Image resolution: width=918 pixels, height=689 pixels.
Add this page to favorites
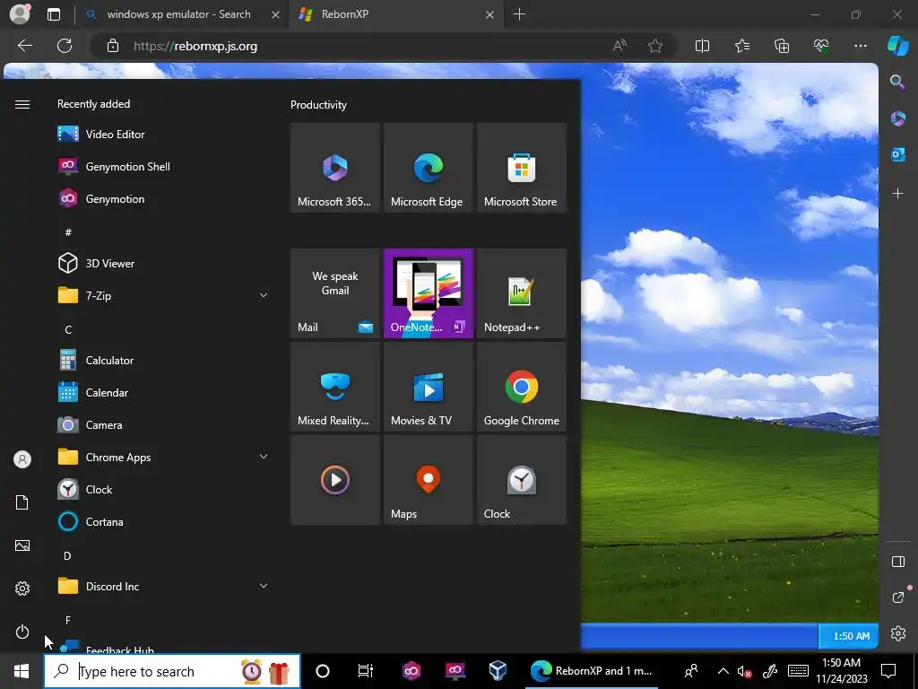pyautogui.click(x=655, y=46)
